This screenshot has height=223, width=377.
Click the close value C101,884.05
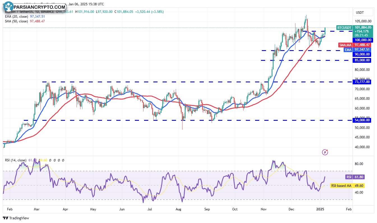tap(124, 12)
